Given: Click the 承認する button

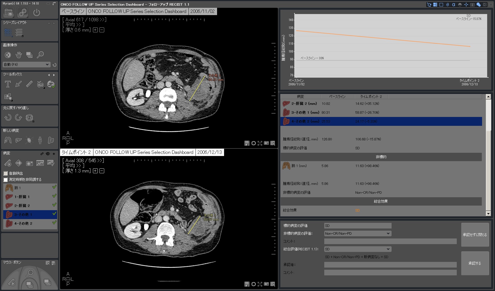Looking at the screenshot, I should tap(475, 263).
